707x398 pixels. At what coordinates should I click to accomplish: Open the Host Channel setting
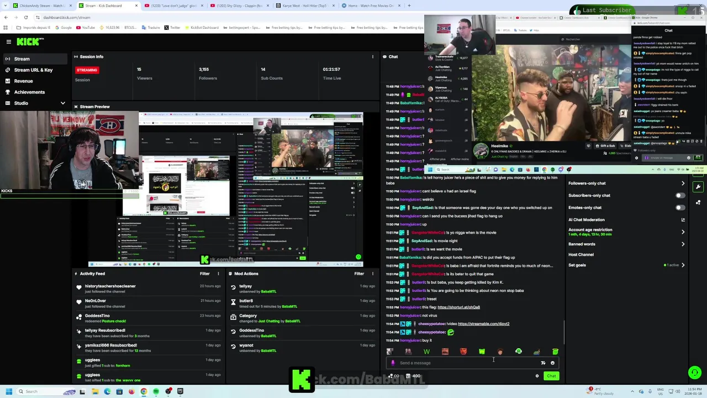tap(581, 255)
